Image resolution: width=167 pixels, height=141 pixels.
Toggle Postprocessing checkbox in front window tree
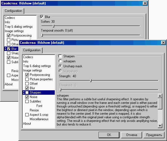pos(27,75)
